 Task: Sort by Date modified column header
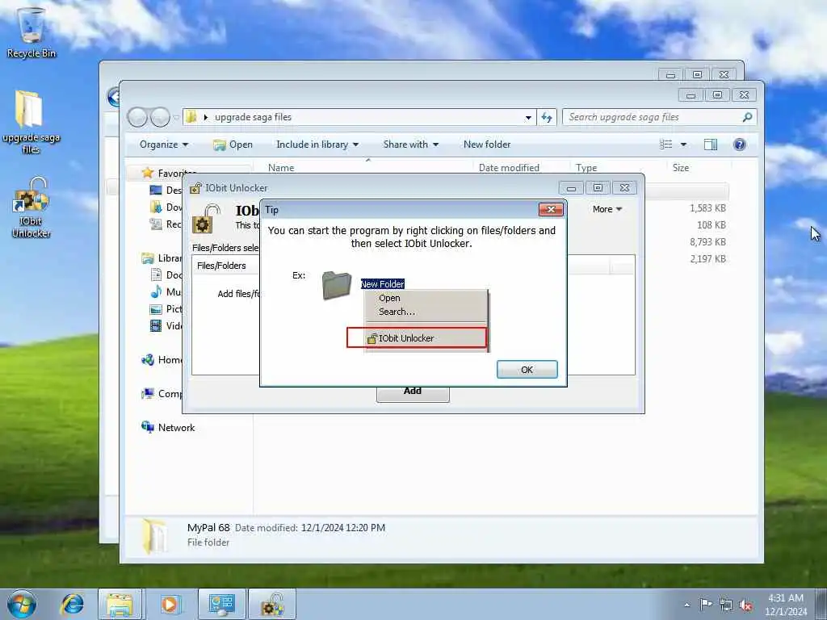point(509,168)
